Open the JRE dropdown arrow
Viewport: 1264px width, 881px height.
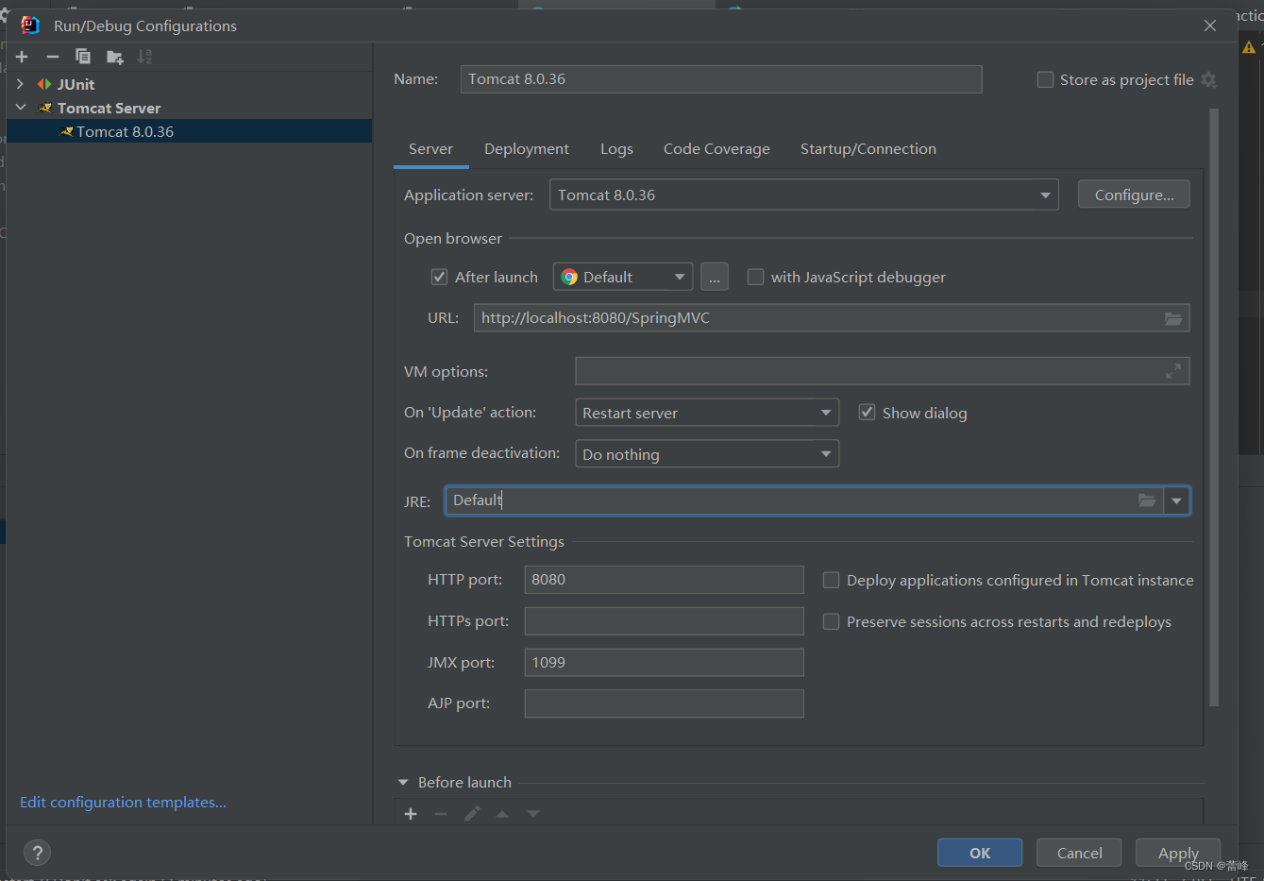[1176, 500]
